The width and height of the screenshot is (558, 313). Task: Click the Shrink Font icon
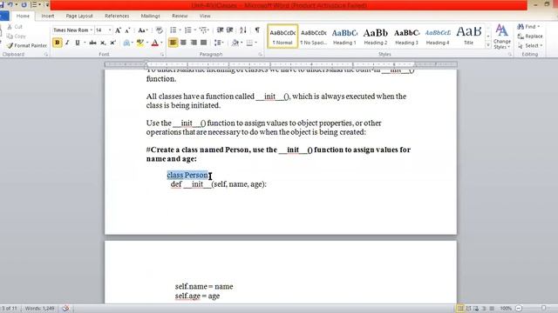pos(127,30)
